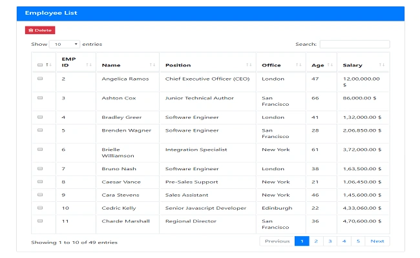
Task: Sort table by Position column
Action: pyautogui.click(x=249, y=64)
